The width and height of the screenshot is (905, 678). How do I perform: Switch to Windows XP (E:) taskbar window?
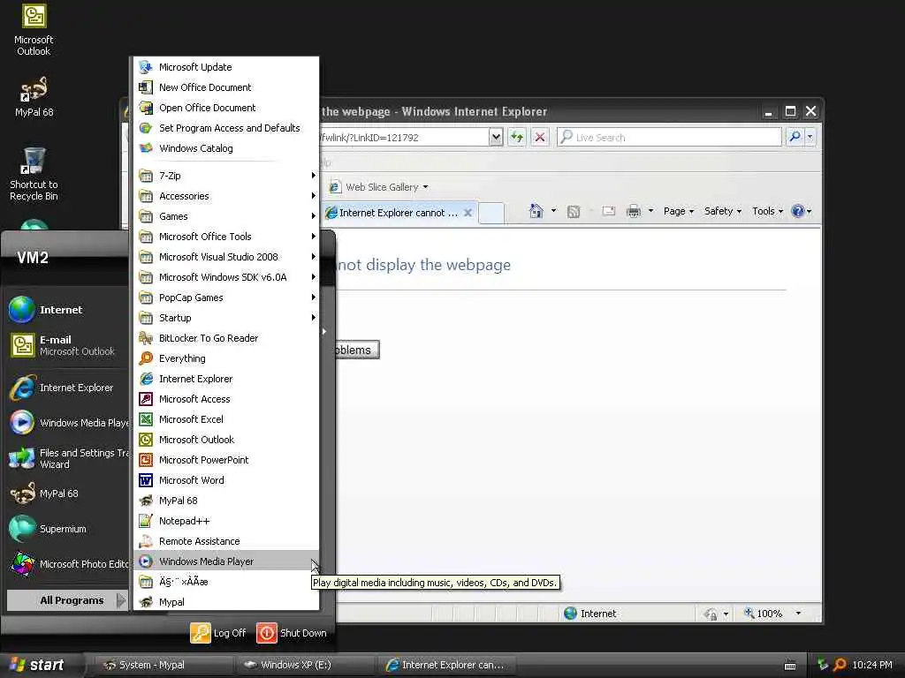click(x=306, y=665)
